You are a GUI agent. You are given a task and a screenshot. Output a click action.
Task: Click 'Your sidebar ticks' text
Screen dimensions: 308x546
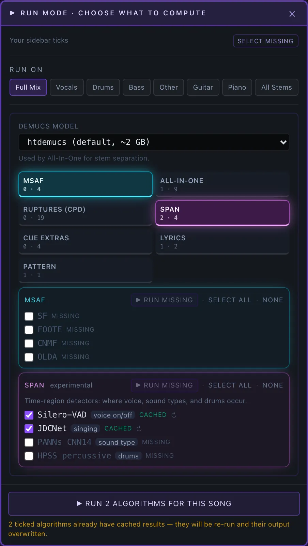coord(39,40)
